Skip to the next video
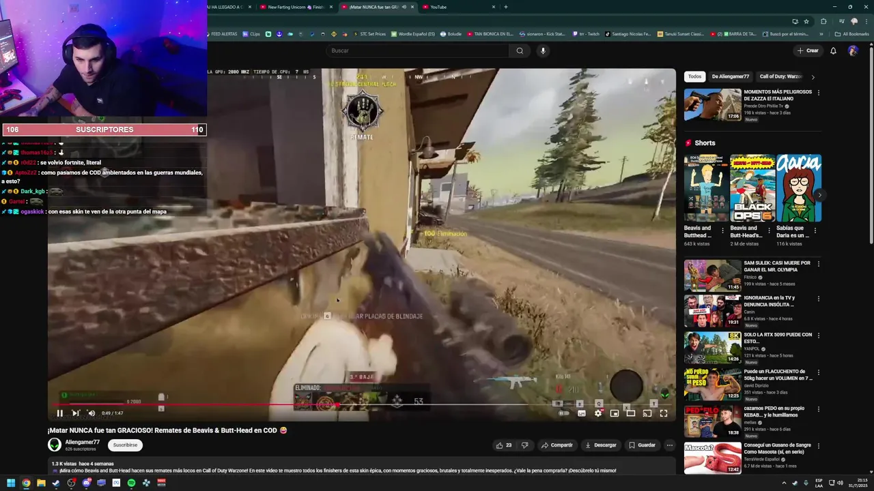Screen dimensions: 874x491 76,413
